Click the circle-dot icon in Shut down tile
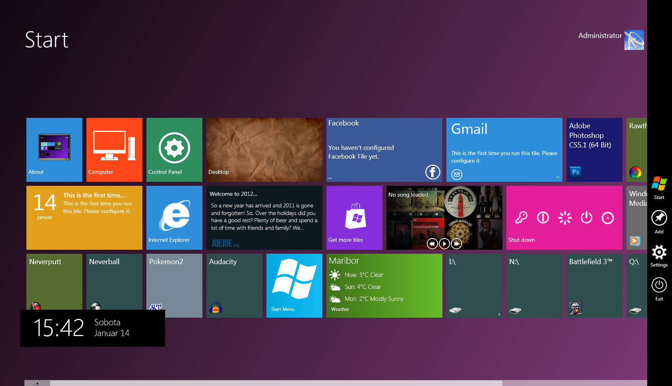The image size is (672, 386). pos(608,218)
